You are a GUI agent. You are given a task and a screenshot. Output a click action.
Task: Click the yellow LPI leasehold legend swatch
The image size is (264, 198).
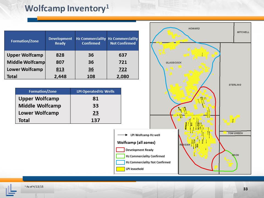click(x=120, y=169)
